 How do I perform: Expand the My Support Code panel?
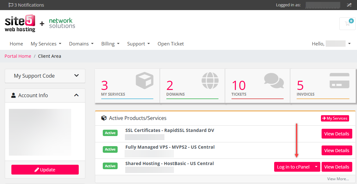[x=45, y=76]
